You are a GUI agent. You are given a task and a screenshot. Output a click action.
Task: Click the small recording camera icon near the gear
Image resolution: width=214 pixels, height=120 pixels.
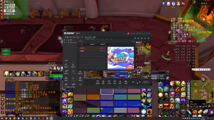point(133,82)
